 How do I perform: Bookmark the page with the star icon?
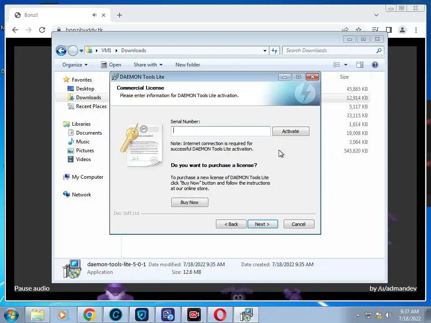coord(359,29)
